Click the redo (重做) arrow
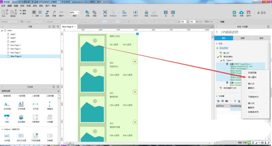The height and width of the screenshot is (146, 272). tap(21, 14)
